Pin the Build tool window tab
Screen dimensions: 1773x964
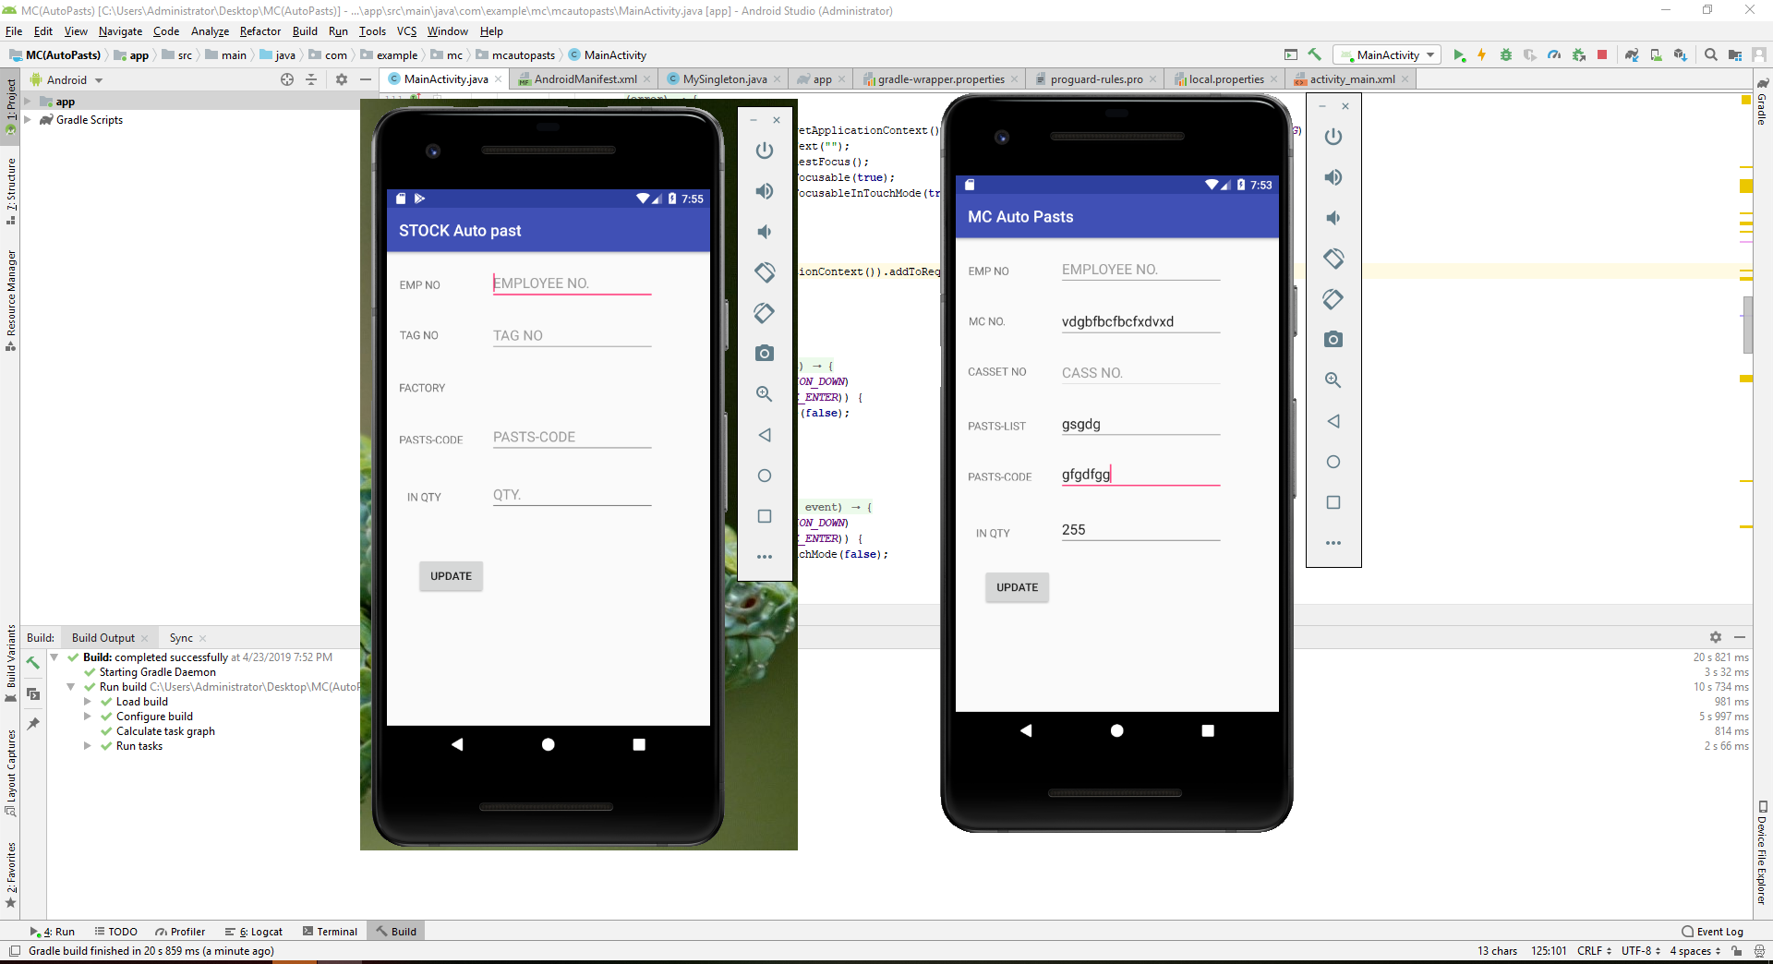(x=33, y=724)
